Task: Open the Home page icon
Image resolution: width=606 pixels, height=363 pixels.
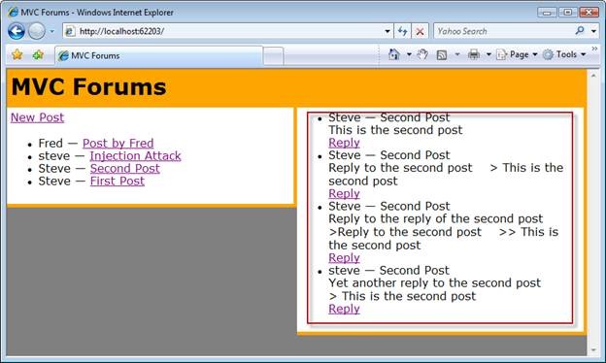Action: 394,54
